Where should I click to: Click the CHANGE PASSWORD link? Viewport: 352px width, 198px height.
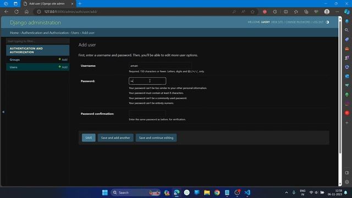click(x=298, y=22)
